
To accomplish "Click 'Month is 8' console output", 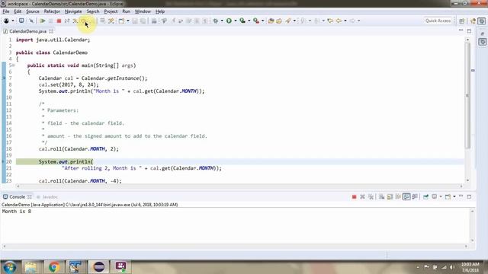I will [x=17, y=212].
